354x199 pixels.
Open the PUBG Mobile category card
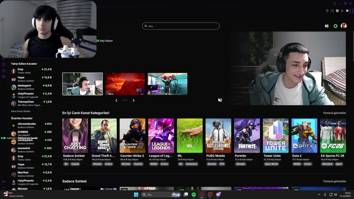[x=218, y=136]
